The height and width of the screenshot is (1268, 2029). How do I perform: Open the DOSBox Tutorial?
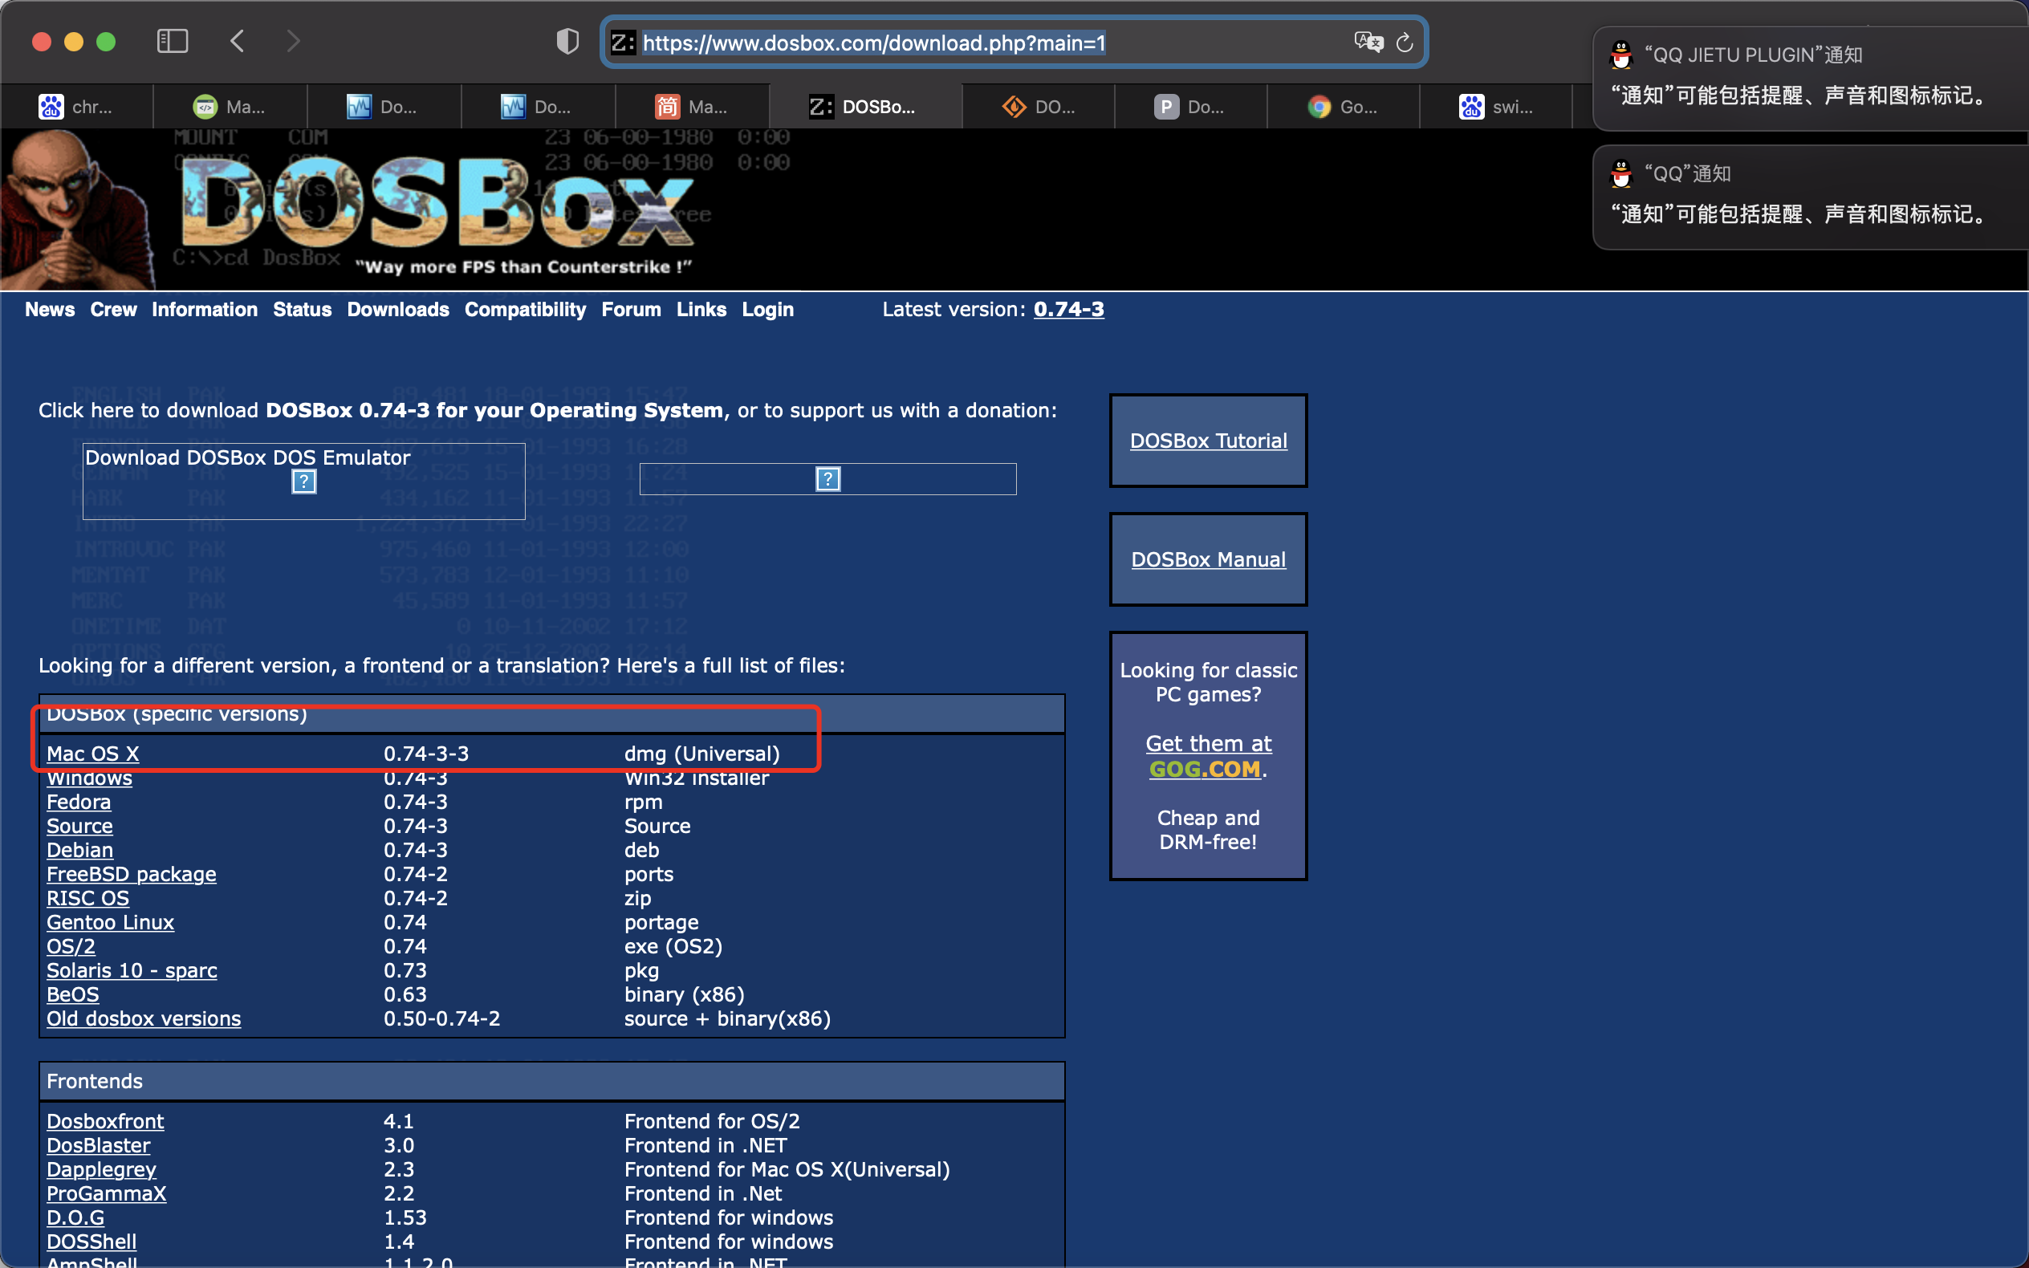point(1207,441)
